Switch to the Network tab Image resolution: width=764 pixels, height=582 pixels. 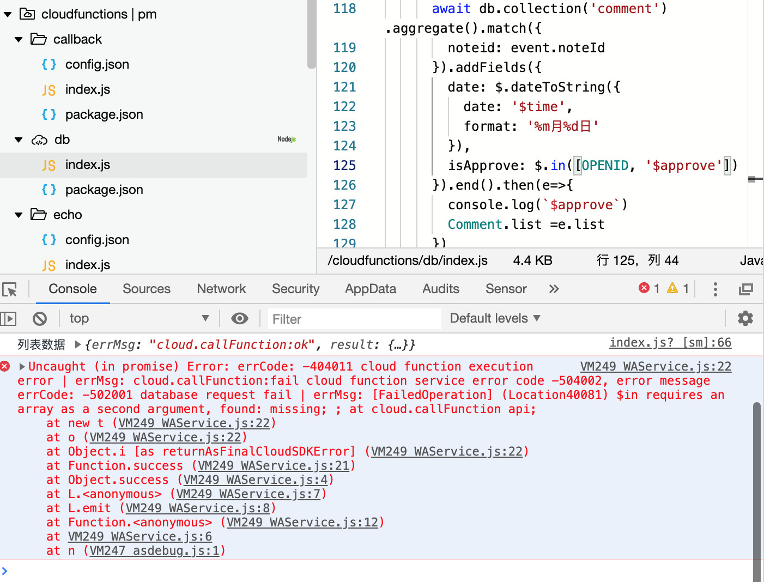221,289
